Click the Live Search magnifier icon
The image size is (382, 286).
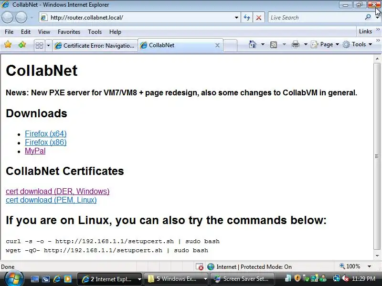368,17
